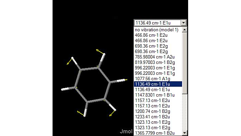The image size is (241, 136).
Task: Click the list scrollbar up arrow
Action: pos(184,30)
